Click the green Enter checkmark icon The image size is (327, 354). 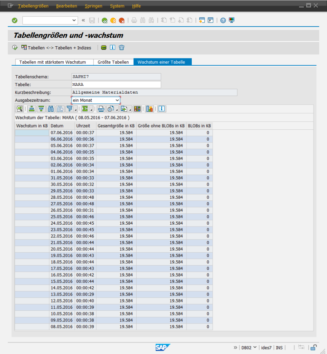(x=15, y=20)
